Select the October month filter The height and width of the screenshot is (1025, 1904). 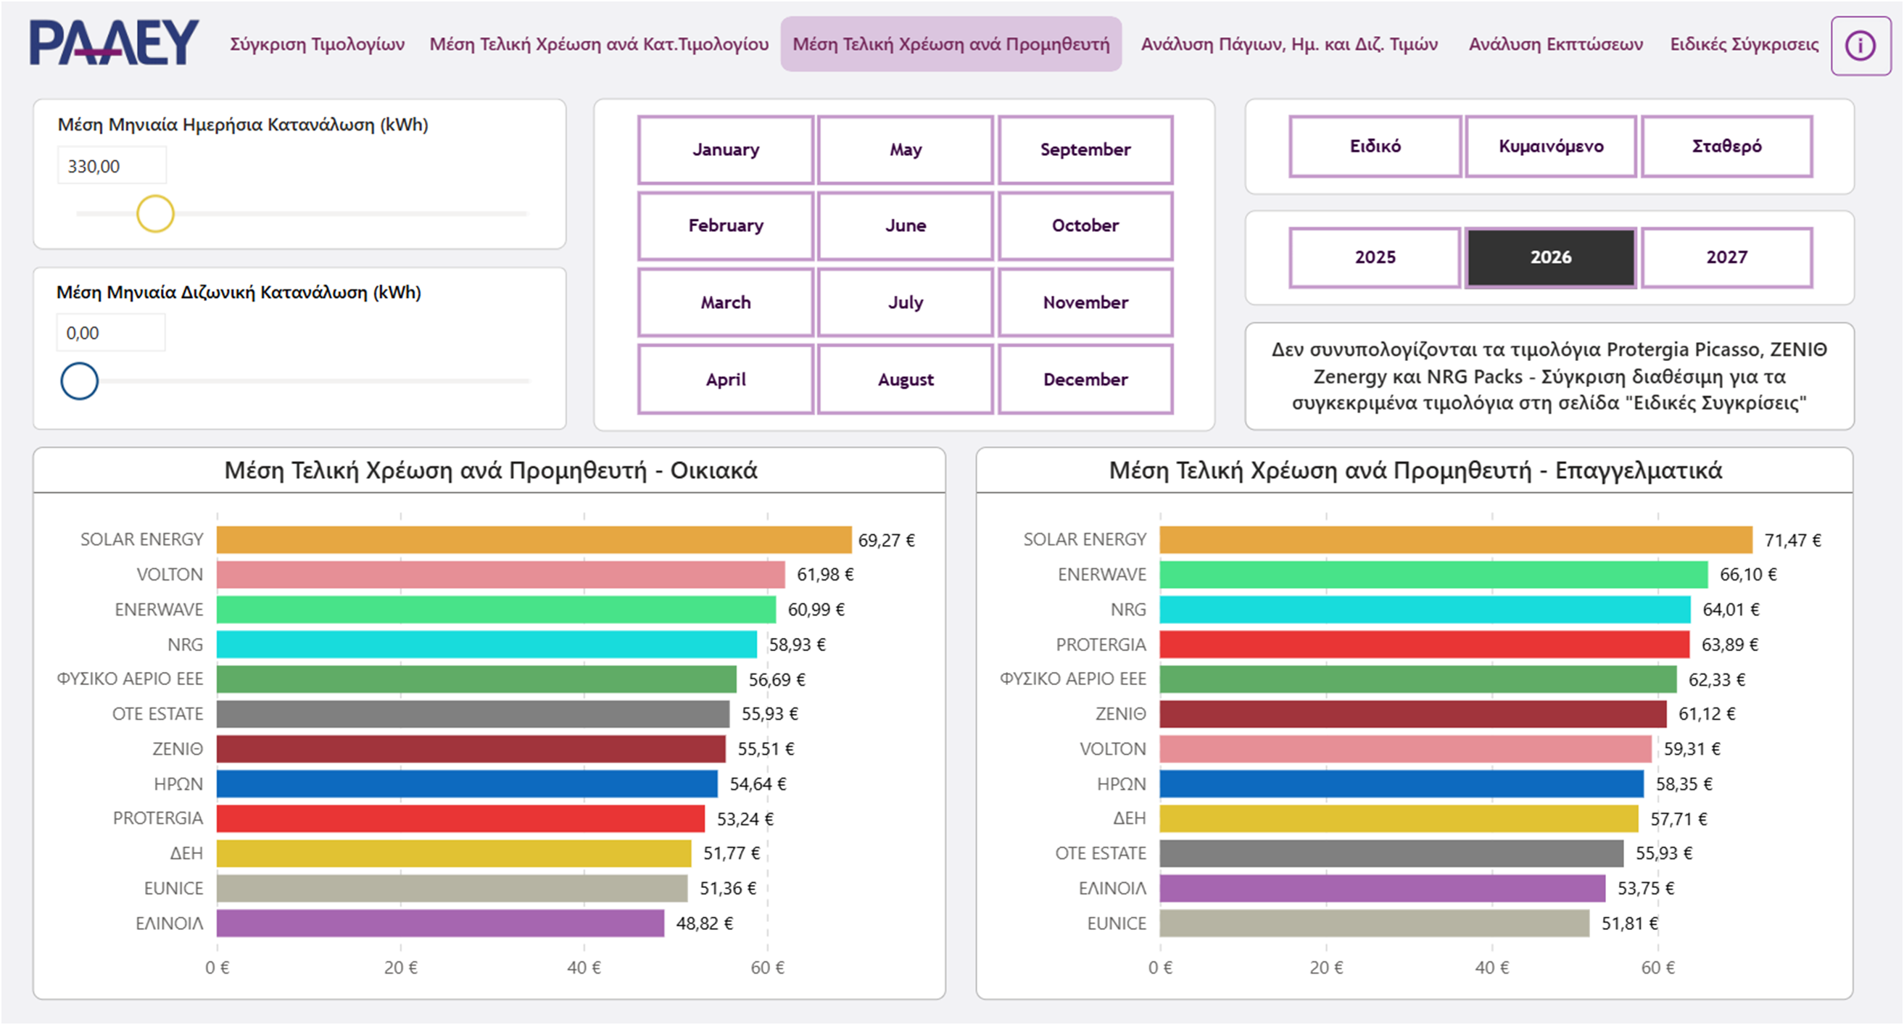(x=1086, y=225)
